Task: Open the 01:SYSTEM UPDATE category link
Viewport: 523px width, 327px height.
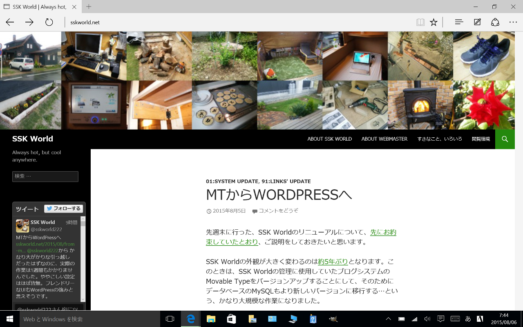Action: [x=232, y=181]
